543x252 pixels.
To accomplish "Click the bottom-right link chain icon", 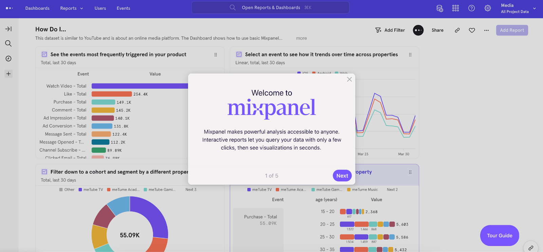I will point(531,248).
